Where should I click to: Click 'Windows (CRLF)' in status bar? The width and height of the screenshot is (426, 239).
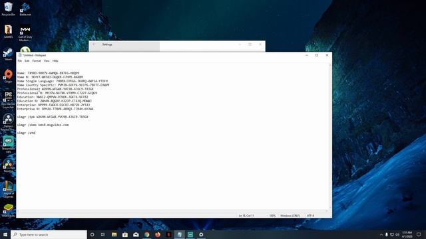pyautogui.click(x=290, y=216)
